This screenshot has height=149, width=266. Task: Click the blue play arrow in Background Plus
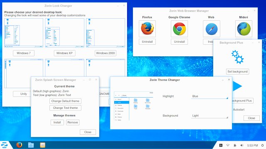coord(237,86)
